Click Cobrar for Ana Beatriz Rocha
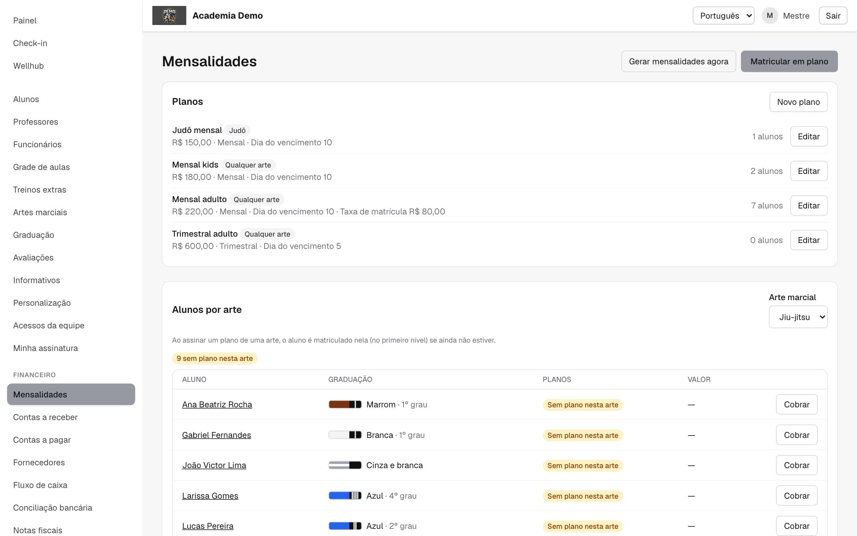857x536 pixels. (797, 405)
